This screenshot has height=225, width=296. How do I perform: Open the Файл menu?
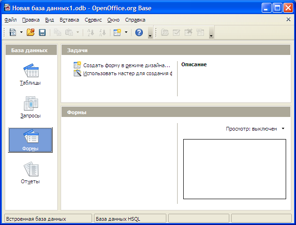pyautogui.click(x=10, y=20)
